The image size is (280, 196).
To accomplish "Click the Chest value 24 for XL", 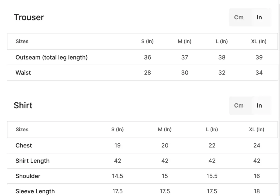I will pos(257,145).
